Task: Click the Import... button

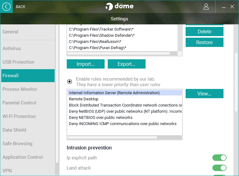Action: 85,64
